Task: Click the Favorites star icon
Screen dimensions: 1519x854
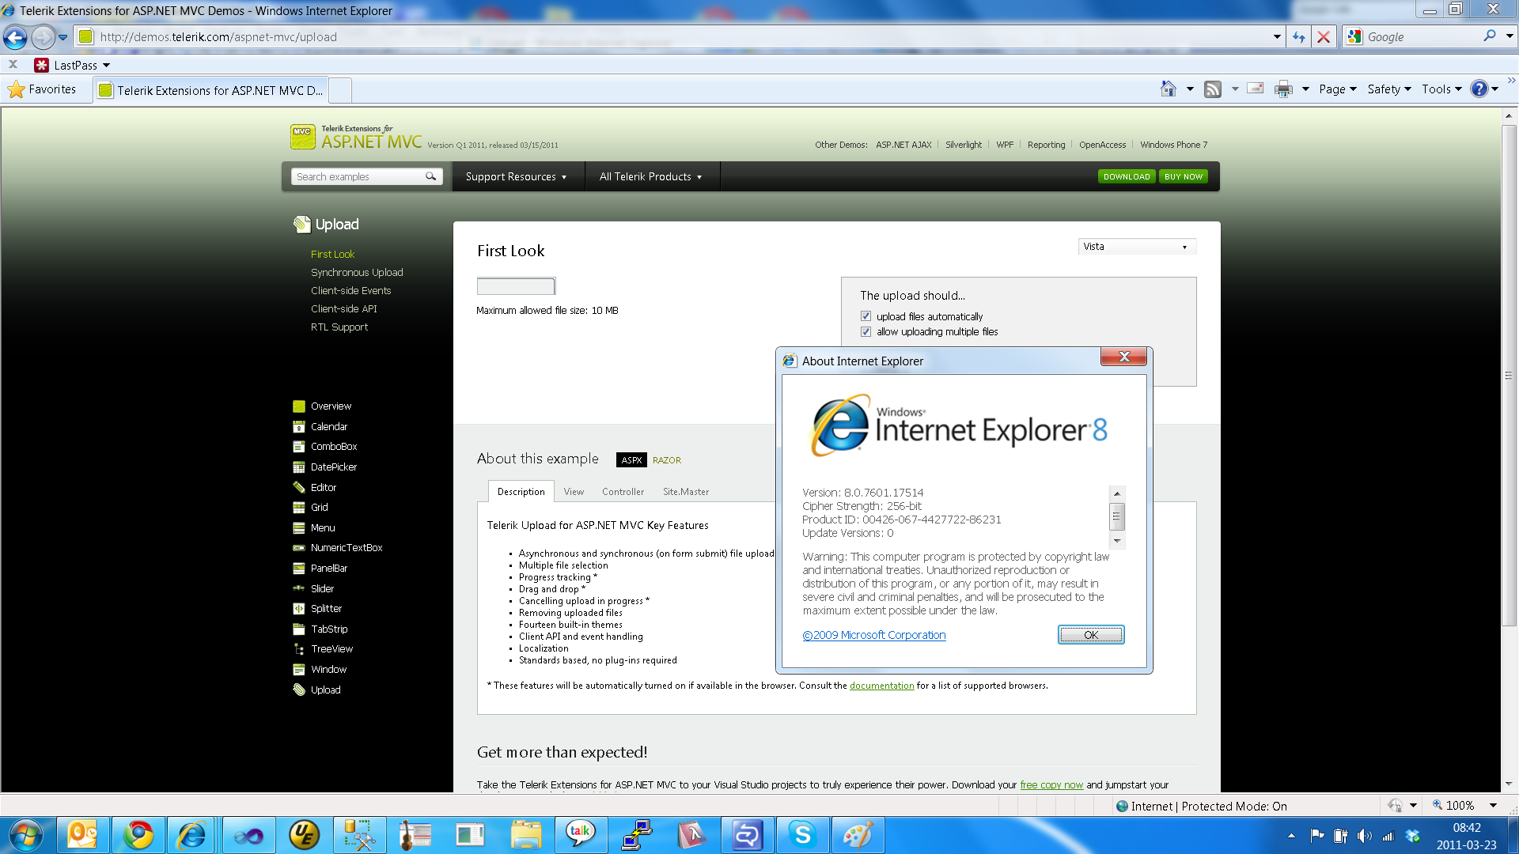Action: click(16, 89)
